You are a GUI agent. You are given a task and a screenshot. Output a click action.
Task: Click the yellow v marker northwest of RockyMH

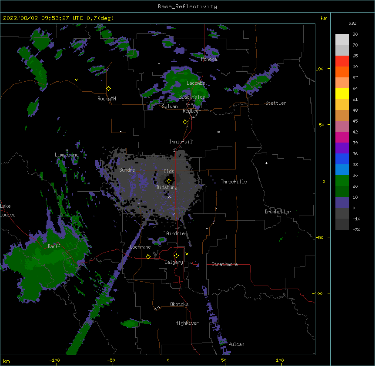pyautogui.click(x=76, y=80)
